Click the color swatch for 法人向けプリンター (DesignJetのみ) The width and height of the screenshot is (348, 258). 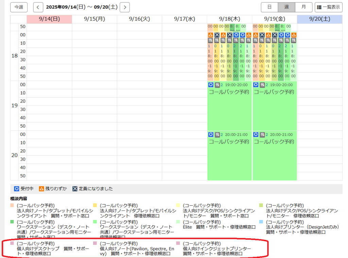261,222
